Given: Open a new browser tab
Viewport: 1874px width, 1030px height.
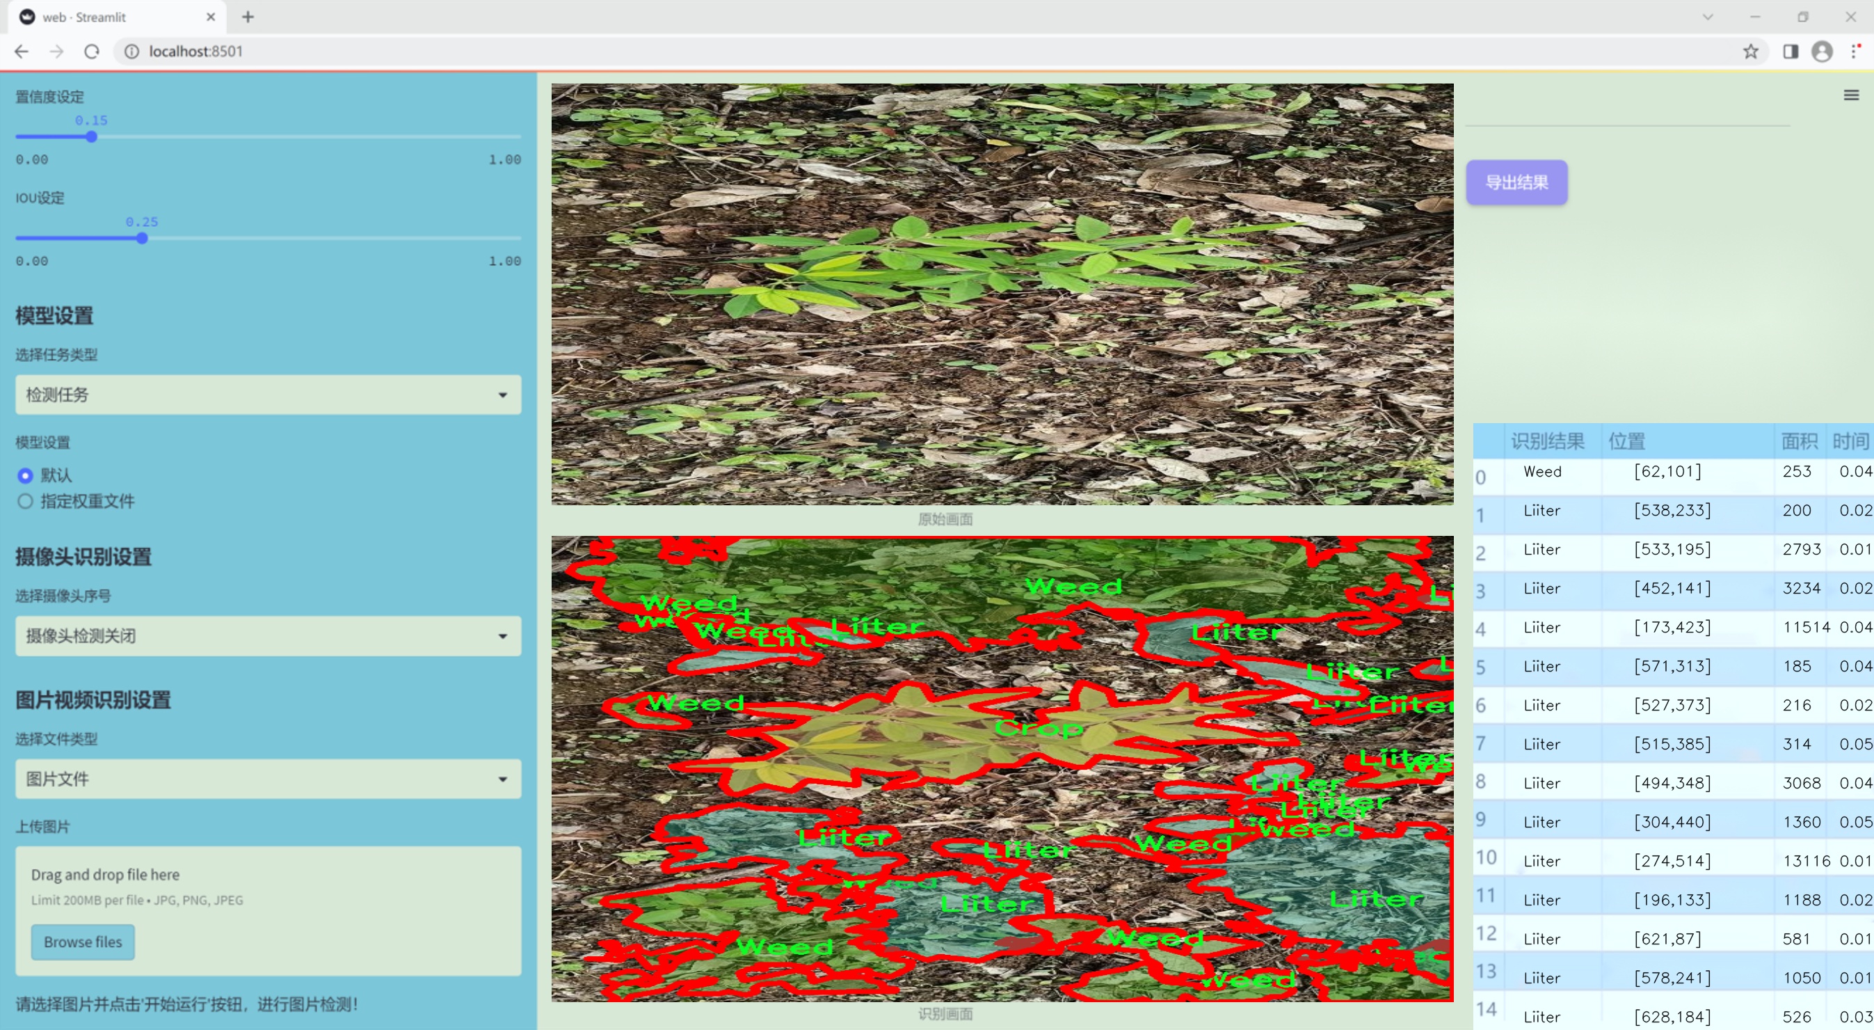Looking at the screenshot, I should point(248,17).
